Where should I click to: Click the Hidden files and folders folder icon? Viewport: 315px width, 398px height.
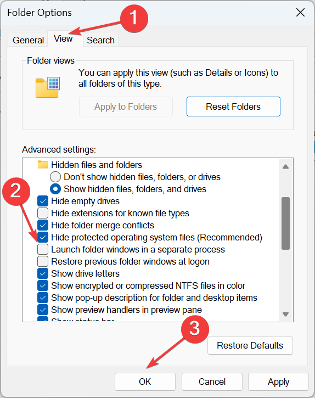[x=43, y=165]
